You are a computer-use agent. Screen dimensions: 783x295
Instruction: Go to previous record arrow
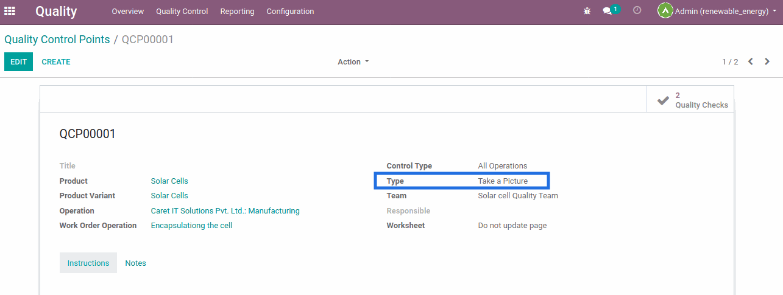coord(751,61)
